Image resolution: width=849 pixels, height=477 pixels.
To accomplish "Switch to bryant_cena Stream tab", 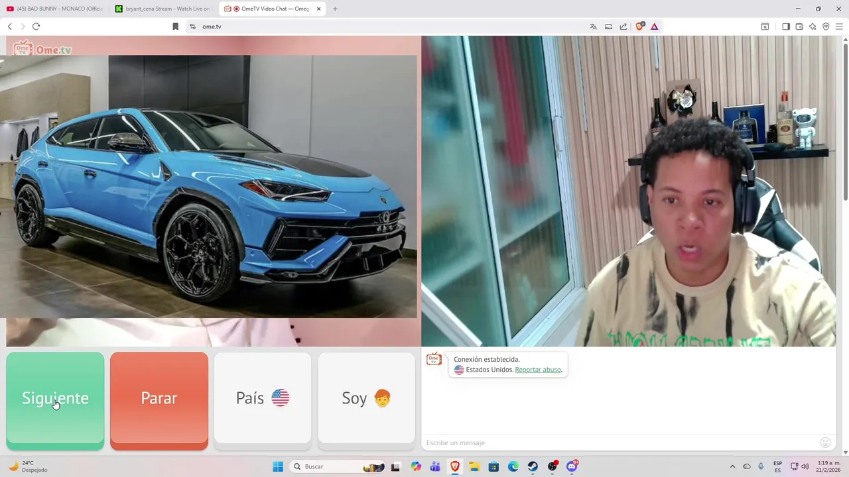I will (x=163, y=9).
